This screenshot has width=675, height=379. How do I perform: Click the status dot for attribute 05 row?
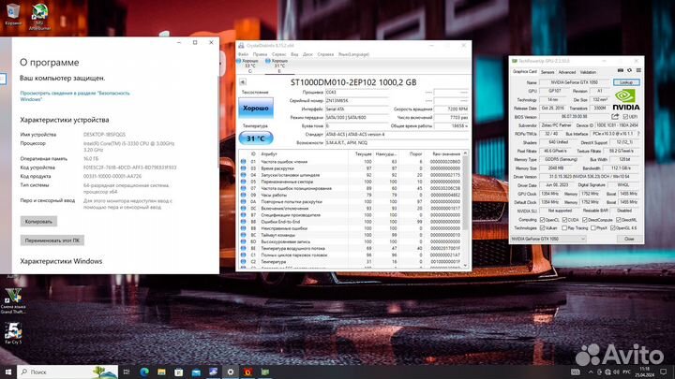(243, 182)
